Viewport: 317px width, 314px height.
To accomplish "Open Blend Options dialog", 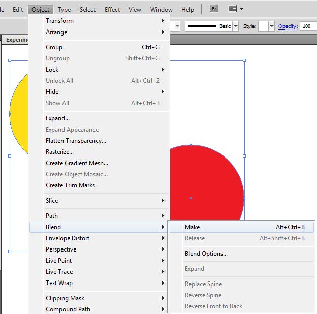I will [206, 254].
